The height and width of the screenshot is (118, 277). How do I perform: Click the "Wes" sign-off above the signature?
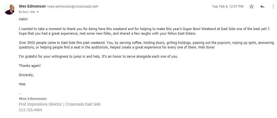point(22,84)
